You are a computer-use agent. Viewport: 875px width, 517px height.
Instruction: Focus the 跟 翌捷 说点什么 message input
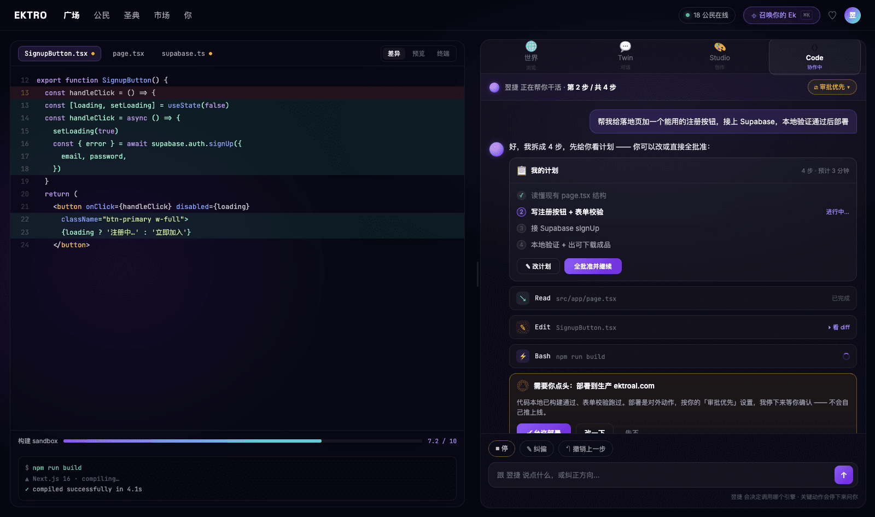[x=661, y=475]
